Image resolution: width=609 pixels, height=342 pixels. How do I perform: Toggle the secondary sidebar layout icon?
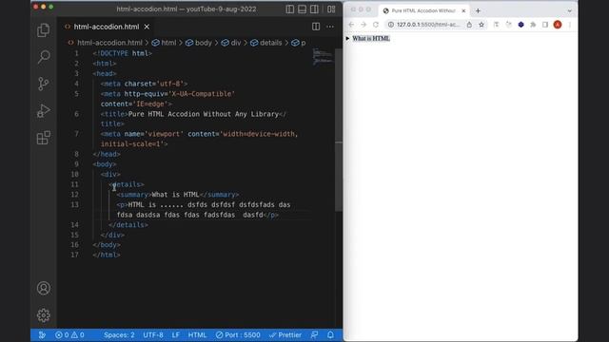coord(314,9)
